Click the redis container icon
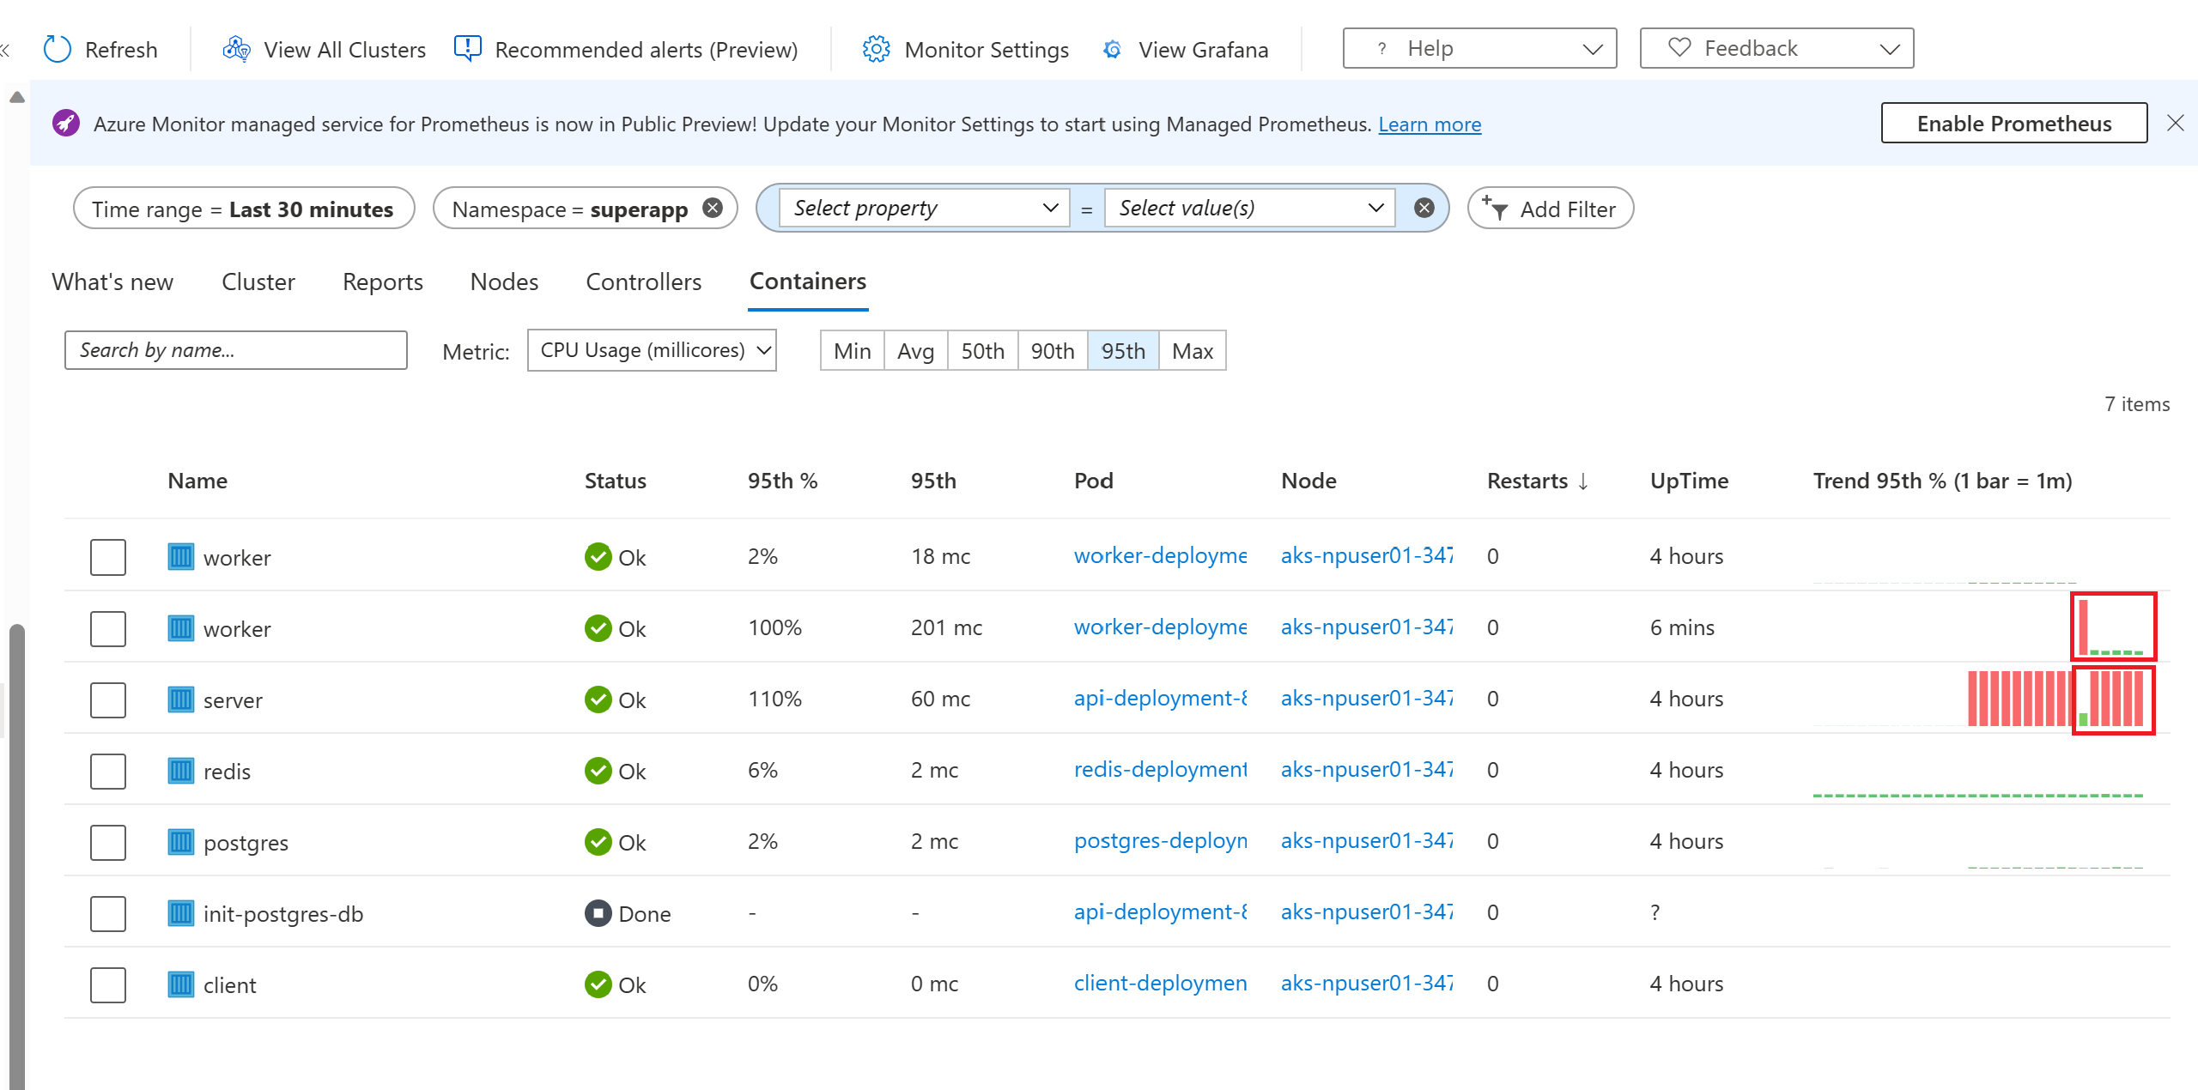 click(180, 771)
